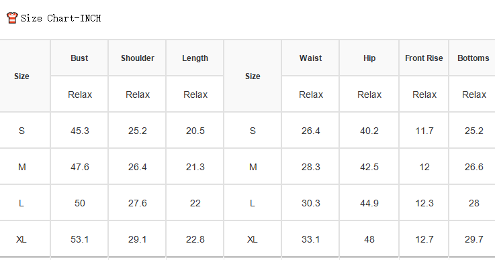Select the Hip value 44.9 for size L

tap(369, 203)
